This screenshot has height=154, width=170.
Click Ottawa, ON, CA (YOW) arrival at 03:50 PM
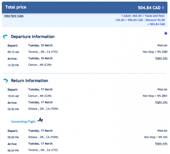(43, 109)
